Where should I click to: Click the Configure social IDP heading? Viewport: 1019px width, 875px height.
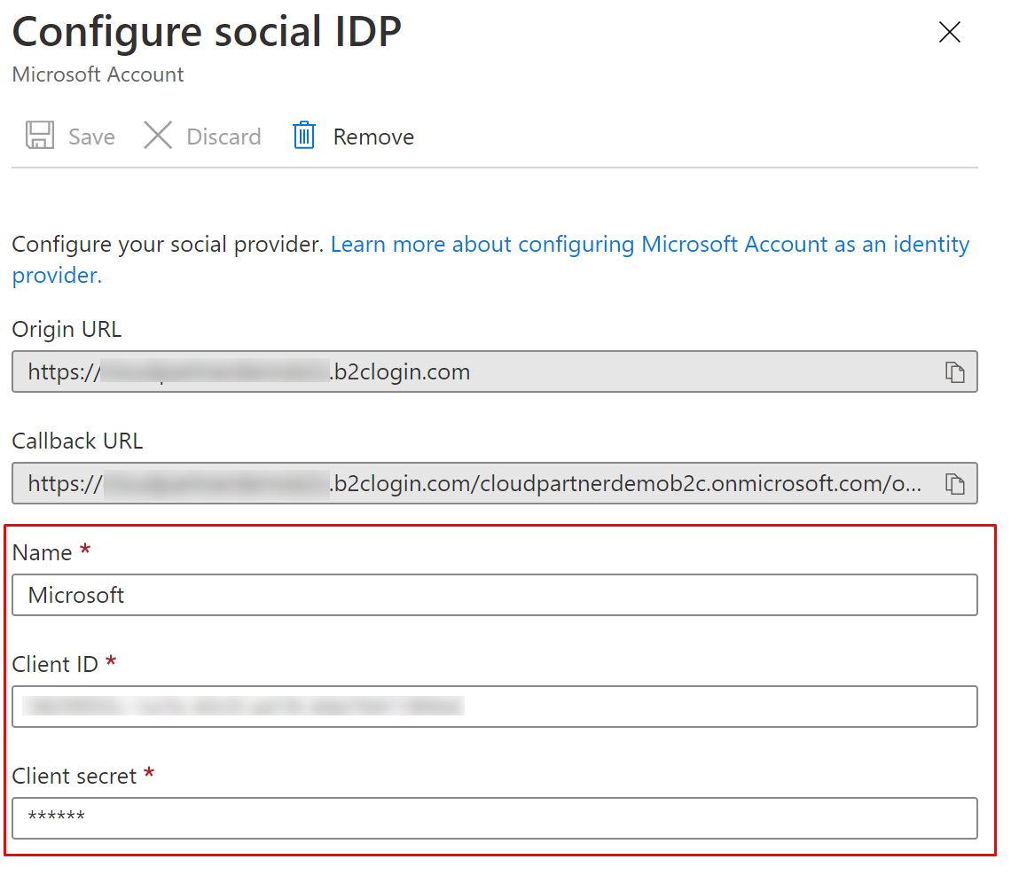pyautogui.click(x=207, y=33)
